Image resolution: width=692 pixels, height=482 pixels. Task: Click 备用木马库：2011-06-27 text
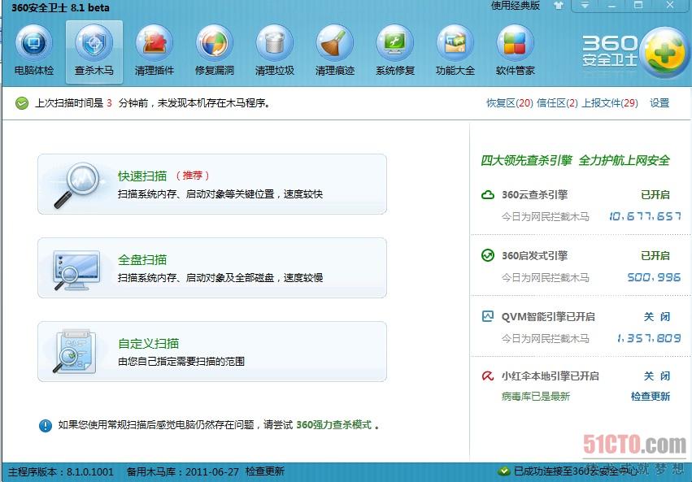[183, 472]
